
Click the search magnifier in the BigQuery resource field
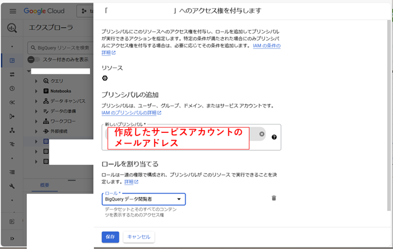click(x=33, y=48)
